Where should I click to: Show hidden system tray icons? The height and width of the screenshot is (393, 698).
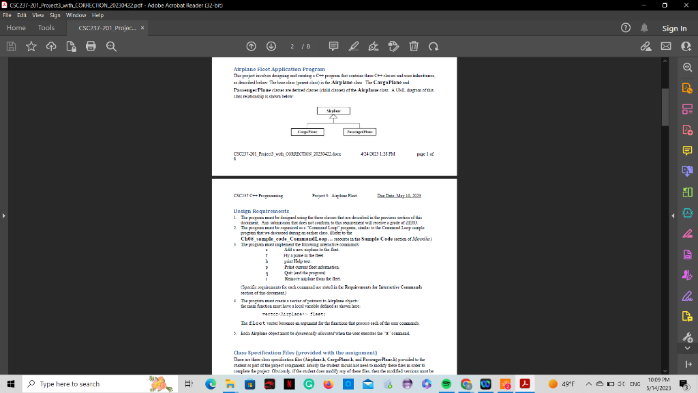point(588,383)
